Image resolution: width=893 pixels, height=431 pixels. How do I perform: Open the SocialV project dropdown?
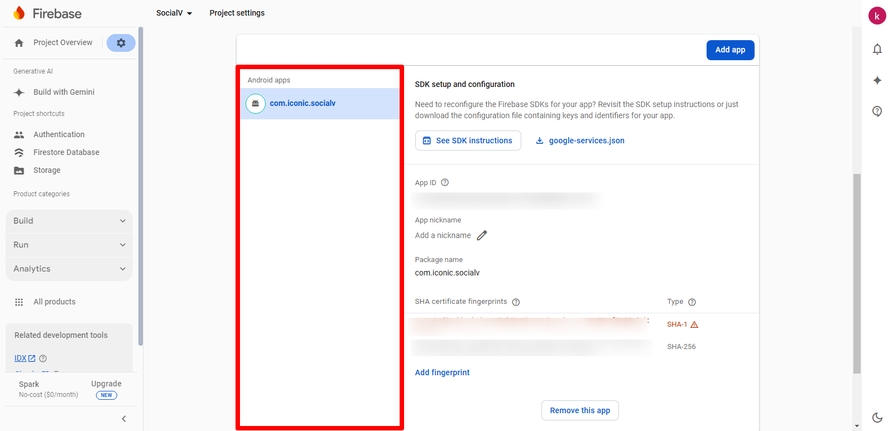[174, 13]
